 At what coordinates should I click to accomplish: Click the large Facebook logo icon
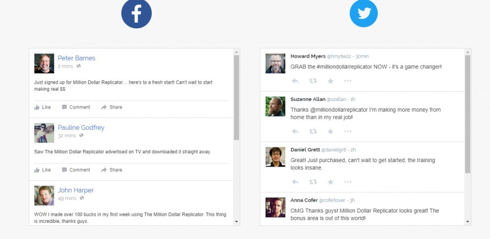[137, 13]
